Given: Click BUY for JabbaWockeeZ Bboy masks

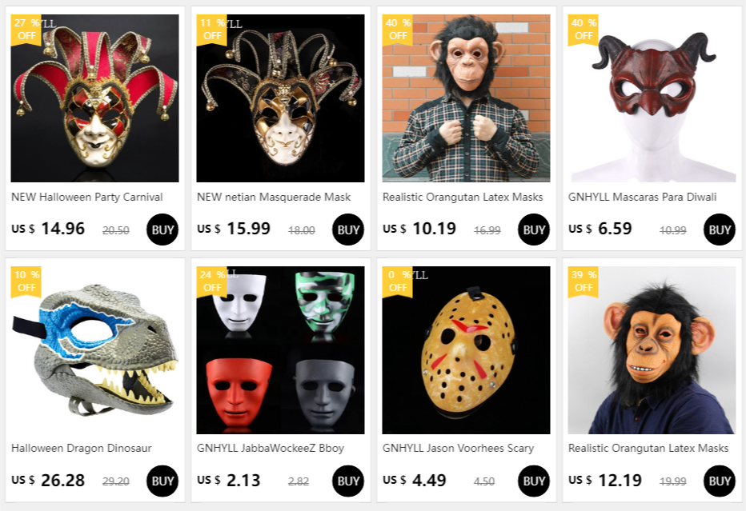Looking at the screenshot, I should click(x=348, y=481).
